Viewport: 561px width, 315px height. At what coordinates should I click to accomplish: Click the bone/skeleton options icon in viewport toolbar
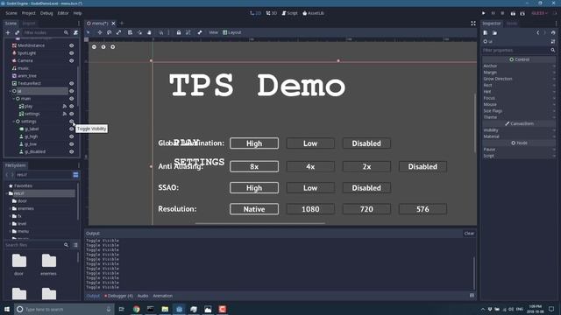(200, 32)
